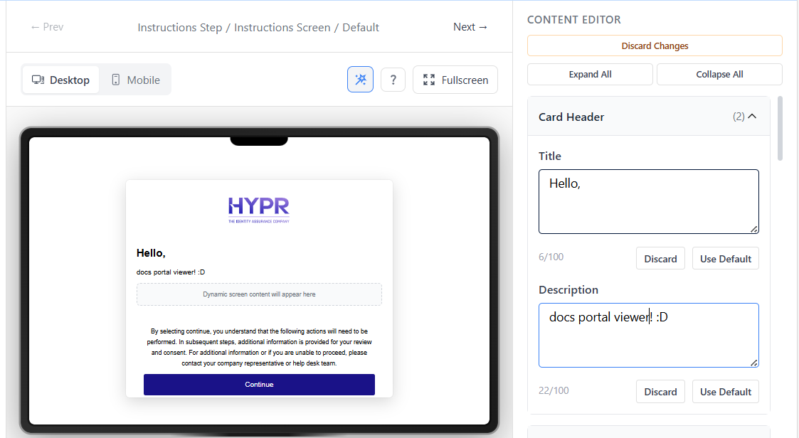This screenshot has width=799, height=438.
Task: Collapse all content editor sections
Action: tap(719, 75)
